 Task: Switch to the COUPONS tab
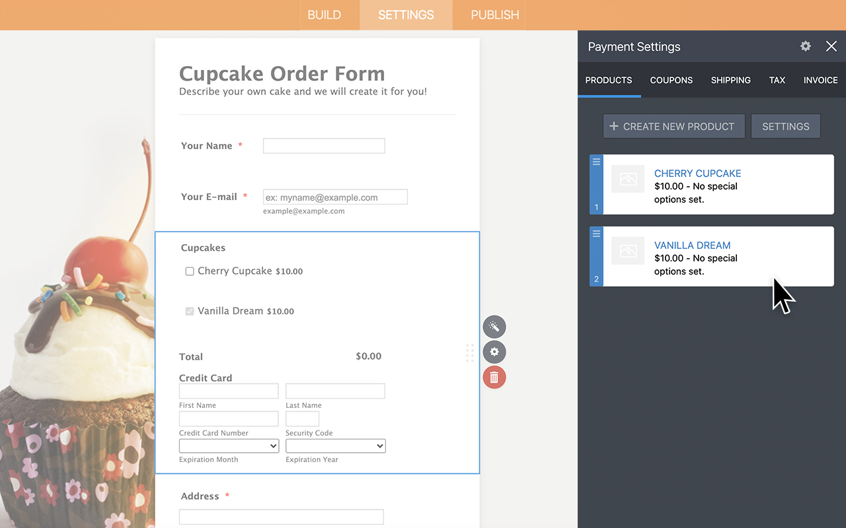tap(671, 80)
